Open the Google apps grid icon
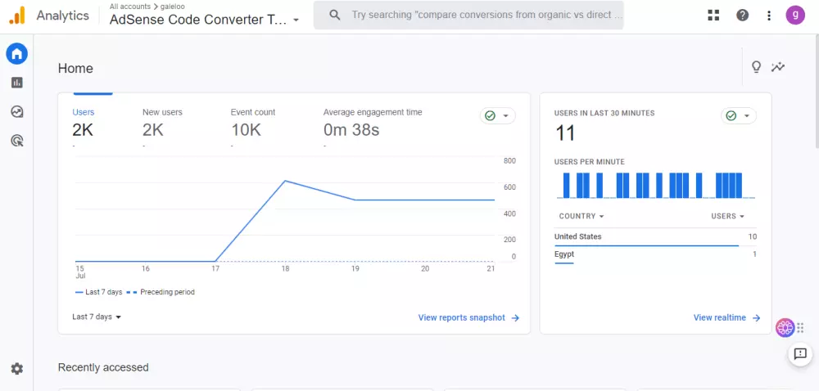819x391 pixels. click(x=713, y=15)
